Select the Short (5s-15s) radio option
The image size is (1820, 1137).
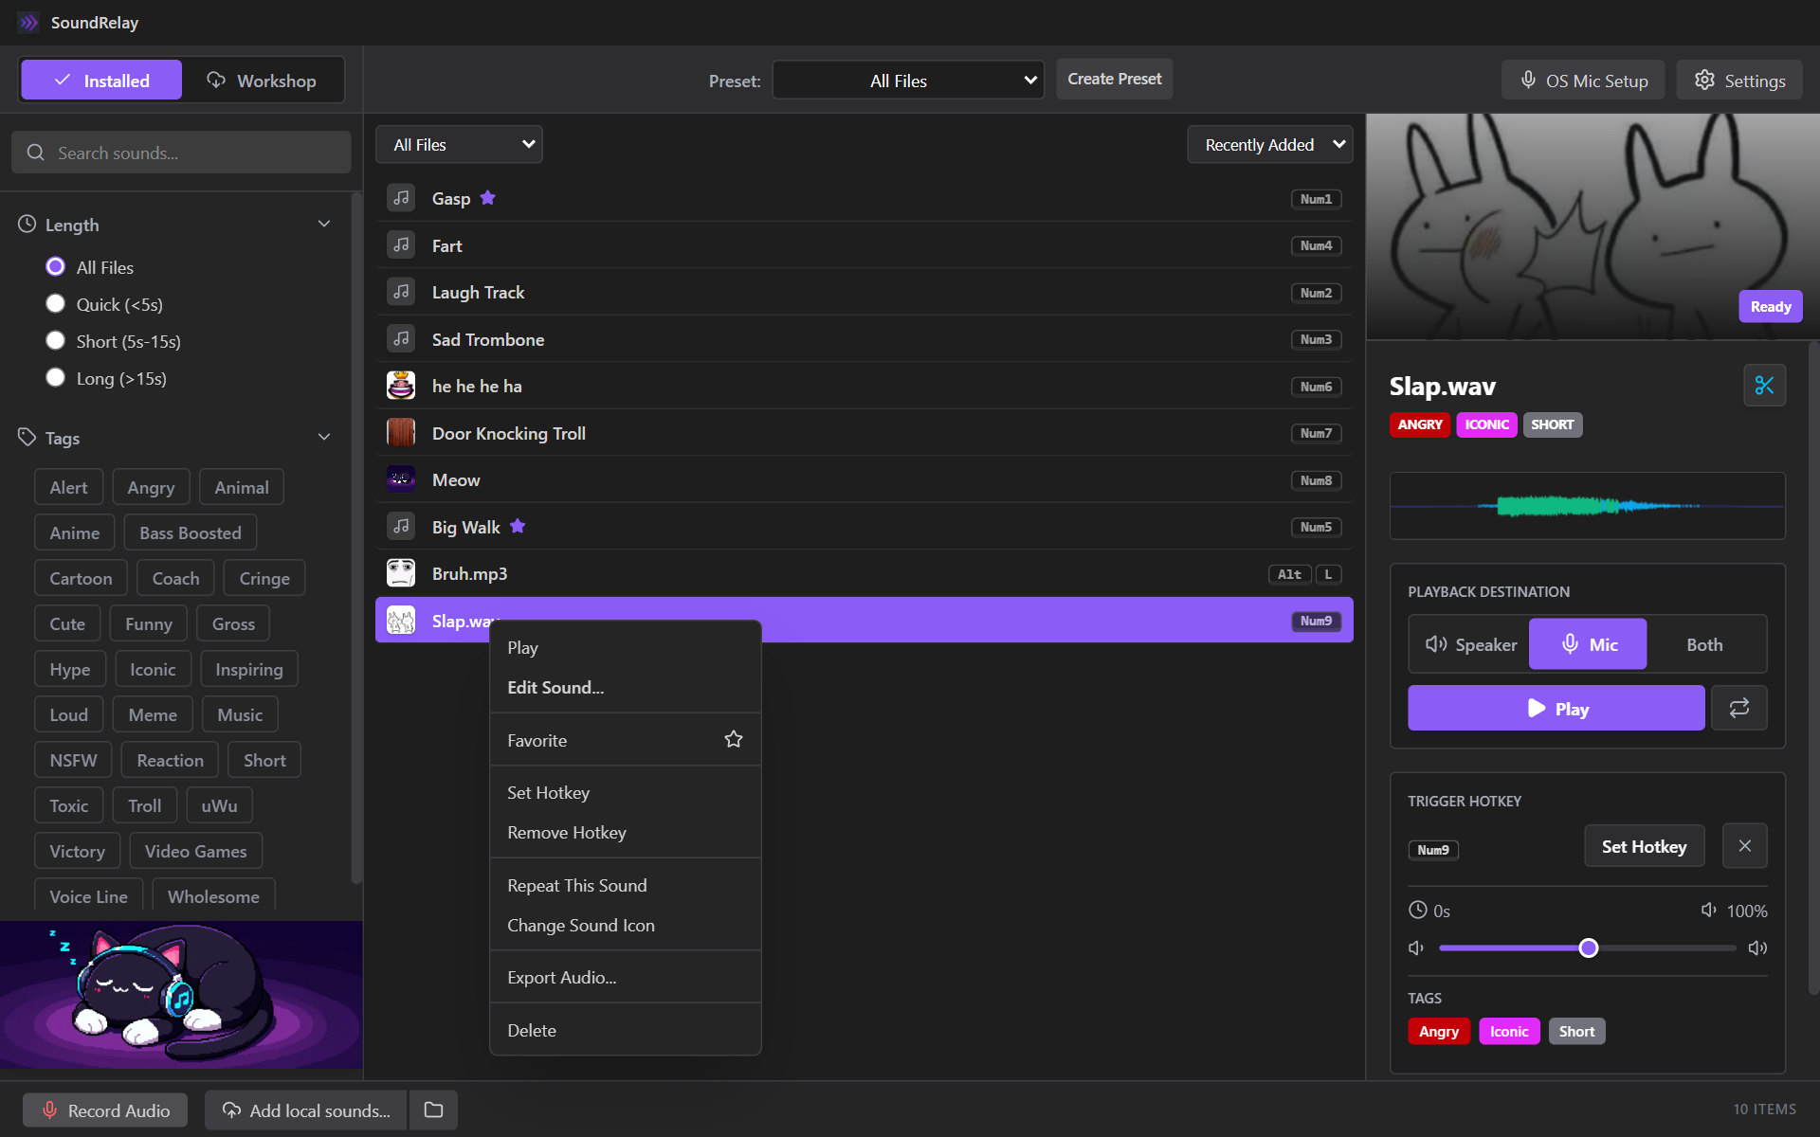(55, 341)
